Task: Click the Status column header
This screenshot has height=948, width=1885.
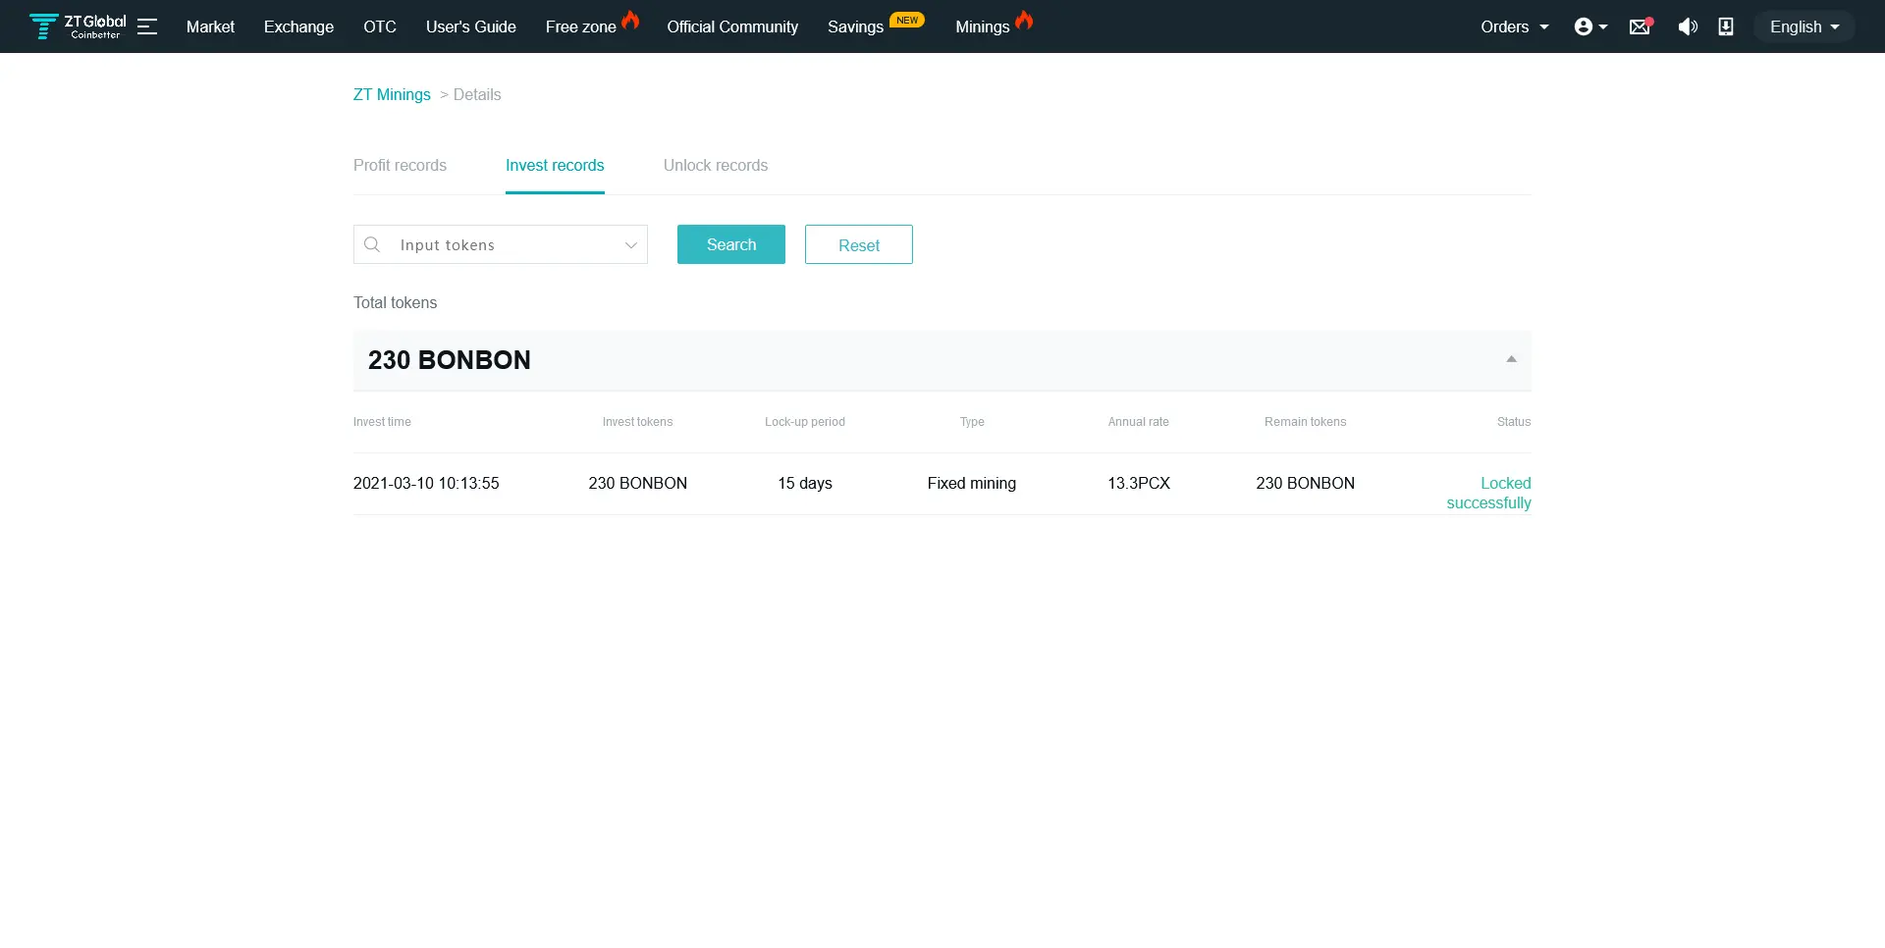Action: click(1514, 422)
